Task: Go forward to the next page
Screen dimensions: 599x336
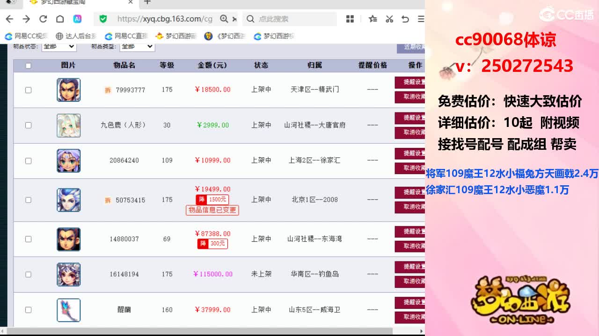Action: click(x=26, y=19)
